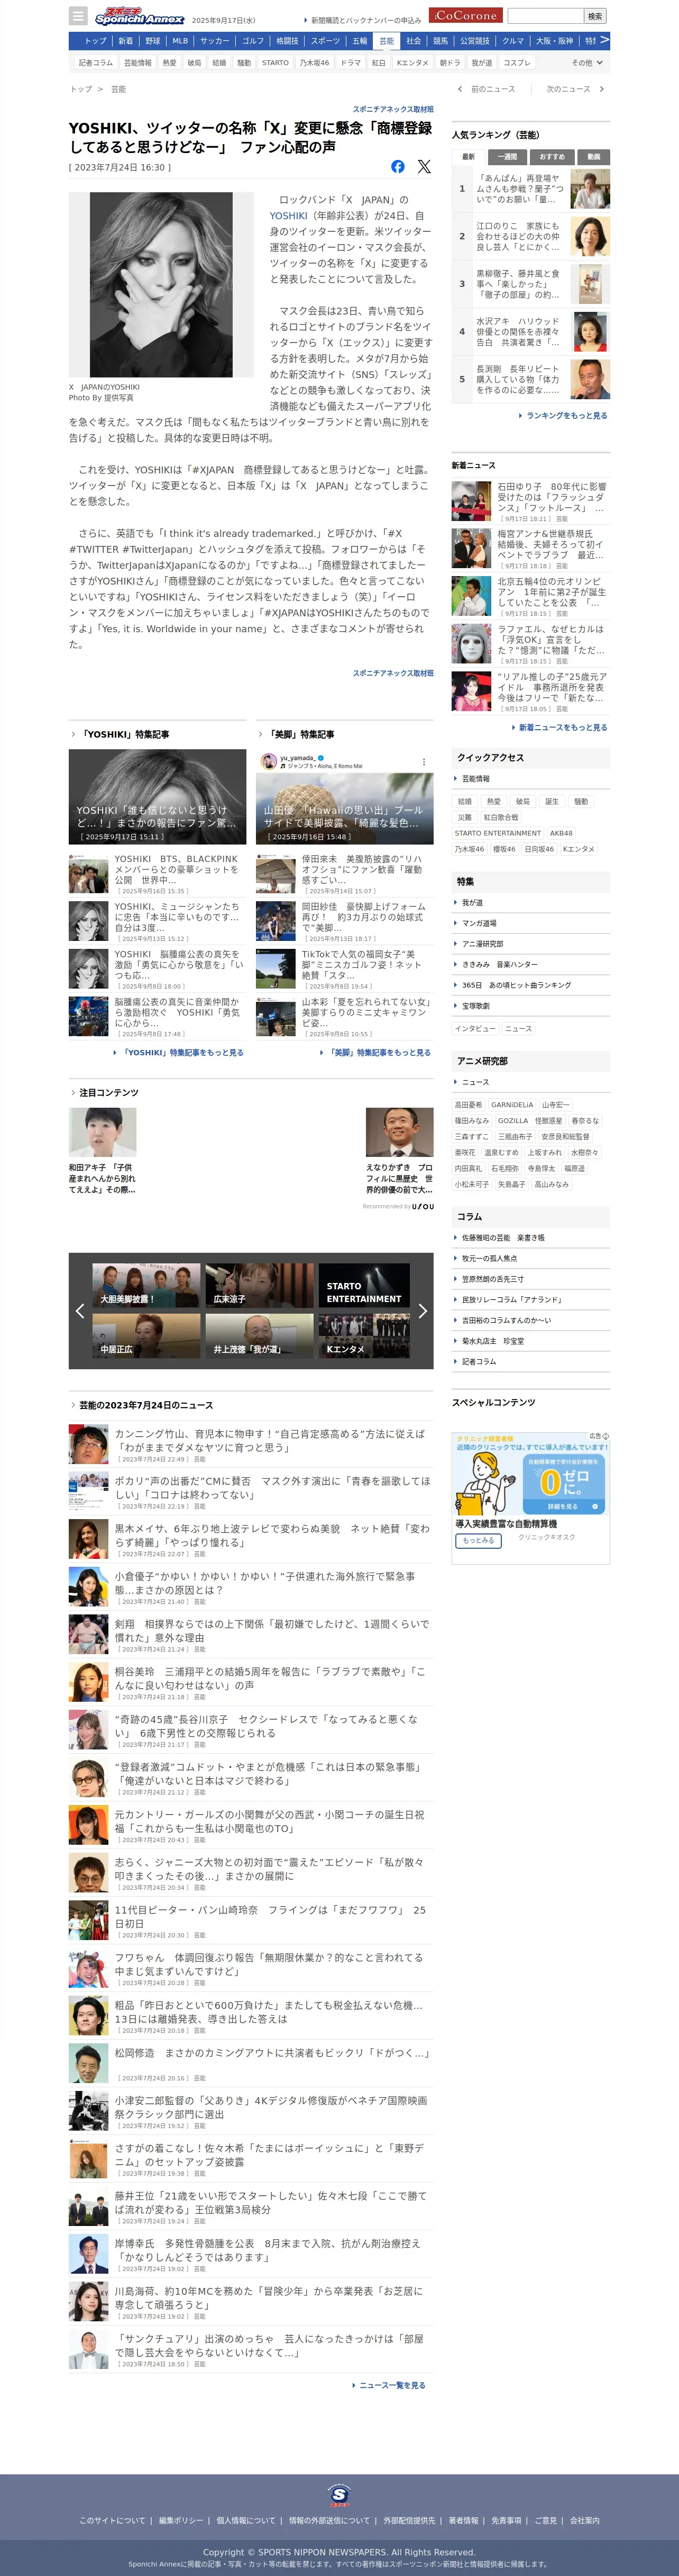Image resolution: width=679 pixels, height=2576 pixels.
Task: Click 「YOSHIKI」特集記事をもっと見る
Action: [179, 1052]
